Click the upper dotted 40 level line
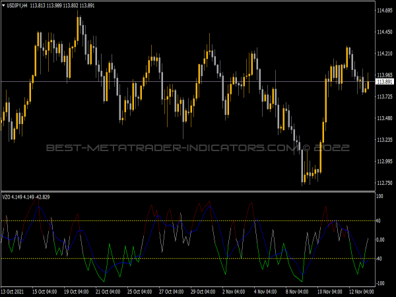 coord(198,220)
